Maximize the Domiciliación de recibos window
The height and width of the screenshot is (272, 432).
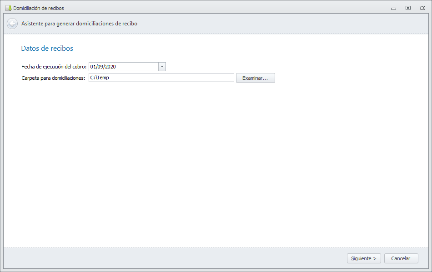click(408, 8)
